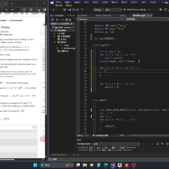The width and height of the screenshot is (169, 169).
Task: Click the Windows Start button
Action: click(35, 165)
